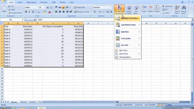Toggle Italic formatting

(30, 12)
